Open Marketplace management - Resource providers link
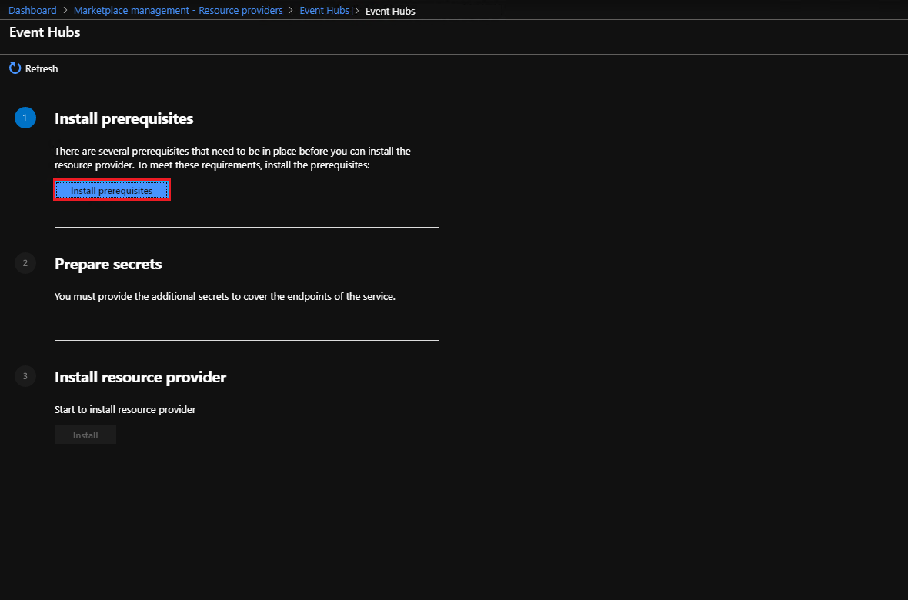Image resolution: width=908 pixels, height=600 pixels. pyautogui.click(x=178, y=10)
